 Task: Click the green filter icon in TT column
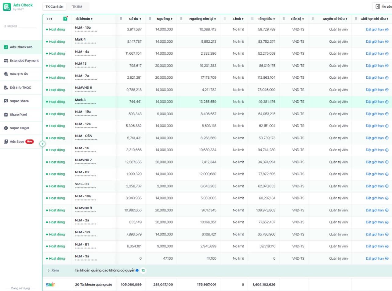(65, 19)
